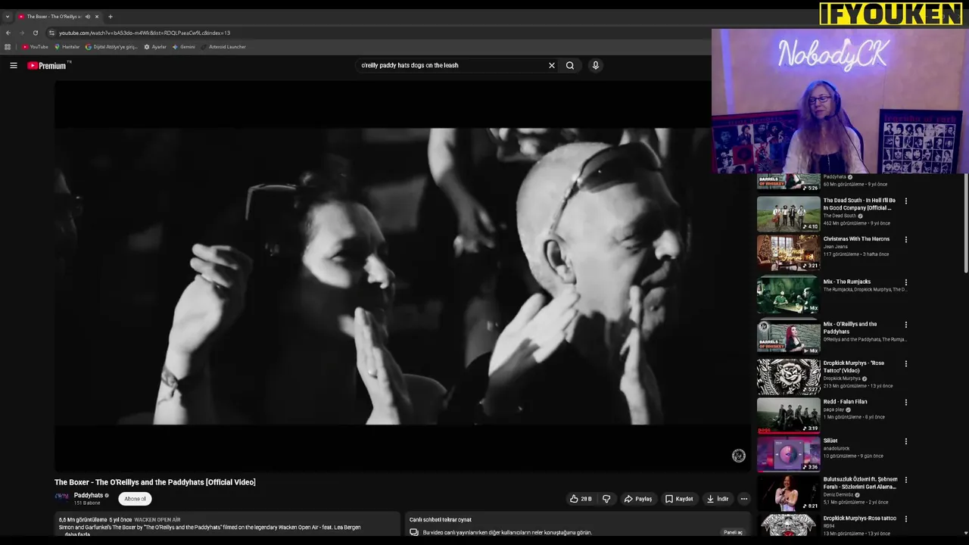Click the browser address bar URL
This screenshot has width=969, height=545.
(145, 33)
